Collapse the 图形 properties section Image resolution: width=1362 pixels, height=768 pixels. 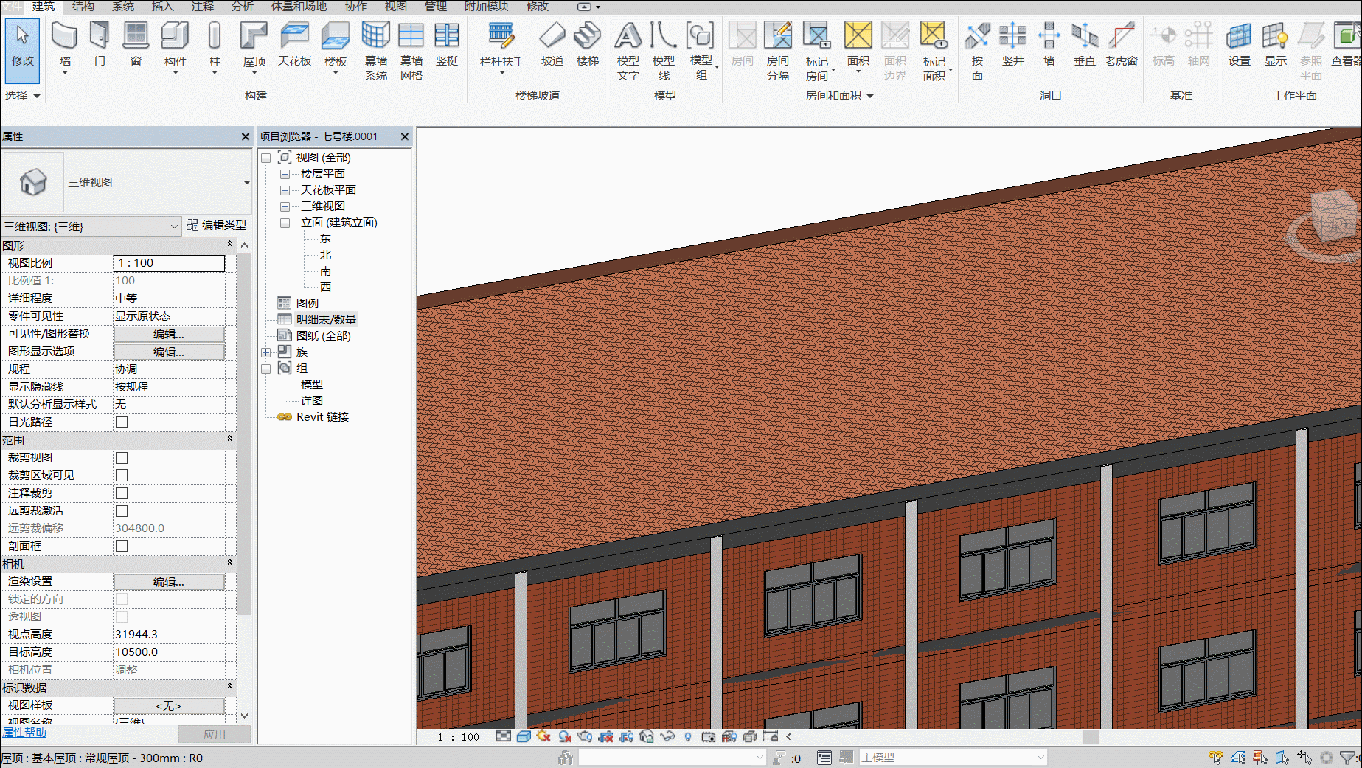pos(229,245)
